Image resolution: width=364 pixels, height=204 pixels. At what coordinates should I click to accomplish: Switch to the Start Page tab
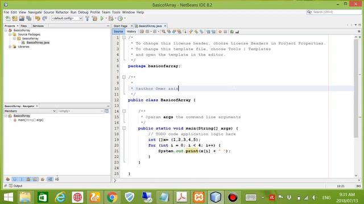point(121,26)
